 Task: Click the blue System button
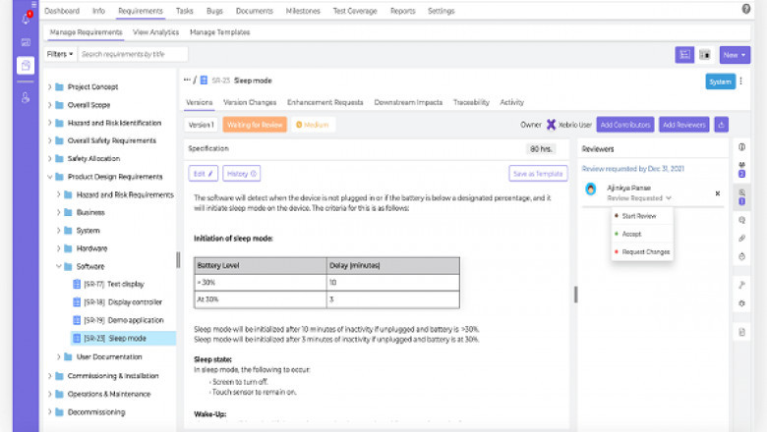pos(720,81)
